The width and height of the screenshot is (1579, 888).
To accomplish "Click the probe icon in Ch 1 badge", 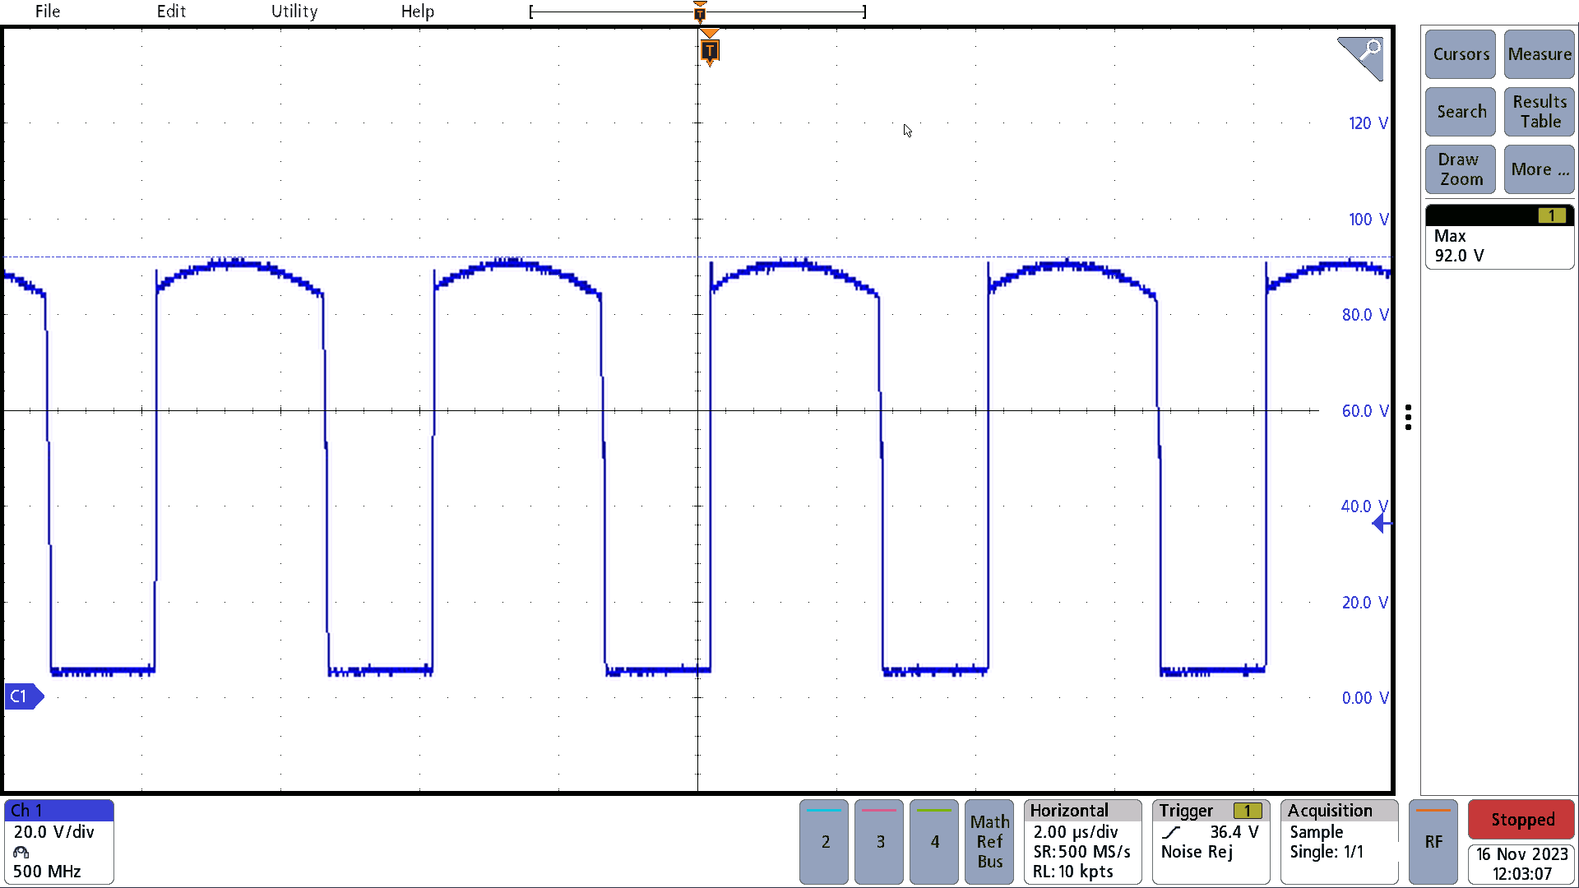I will [x=21, y=852].
